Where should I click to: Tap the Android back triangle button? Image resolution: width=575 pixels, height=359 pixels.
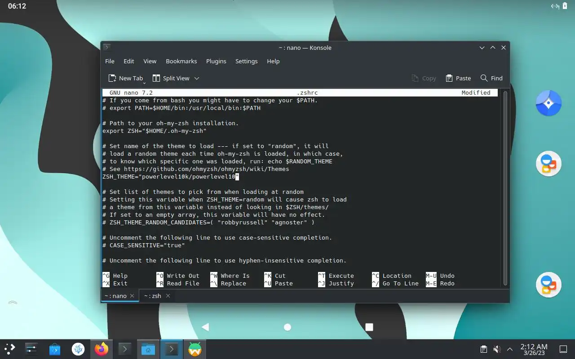coord(205,327)
